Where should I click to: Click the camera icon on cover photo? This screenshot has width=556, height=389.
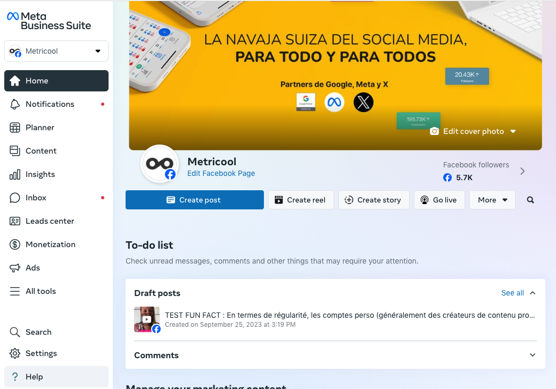pos(434,131)
